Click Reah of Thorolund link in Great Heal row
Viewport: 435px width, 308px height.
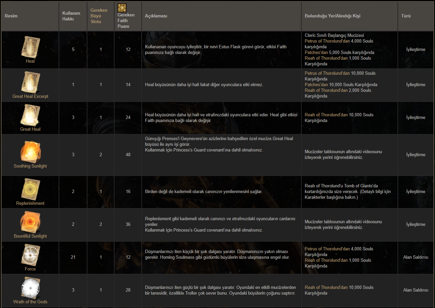coord(326,115)
